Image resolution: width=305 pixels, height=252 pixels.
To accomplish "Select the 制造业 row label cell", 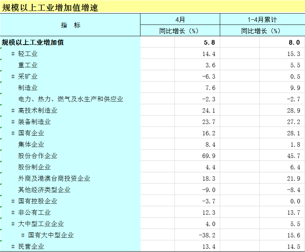I will [x=28, y=88].
